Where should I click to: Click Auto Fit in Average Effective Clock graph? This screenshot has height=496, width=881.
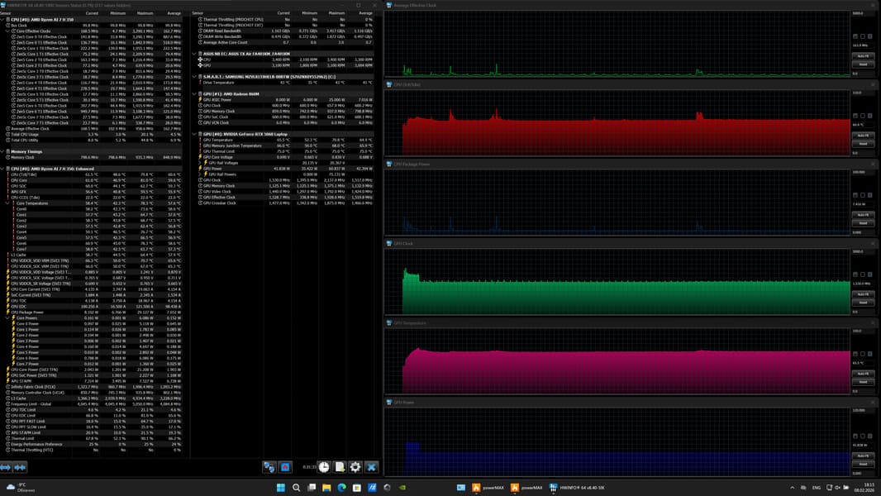863,56
